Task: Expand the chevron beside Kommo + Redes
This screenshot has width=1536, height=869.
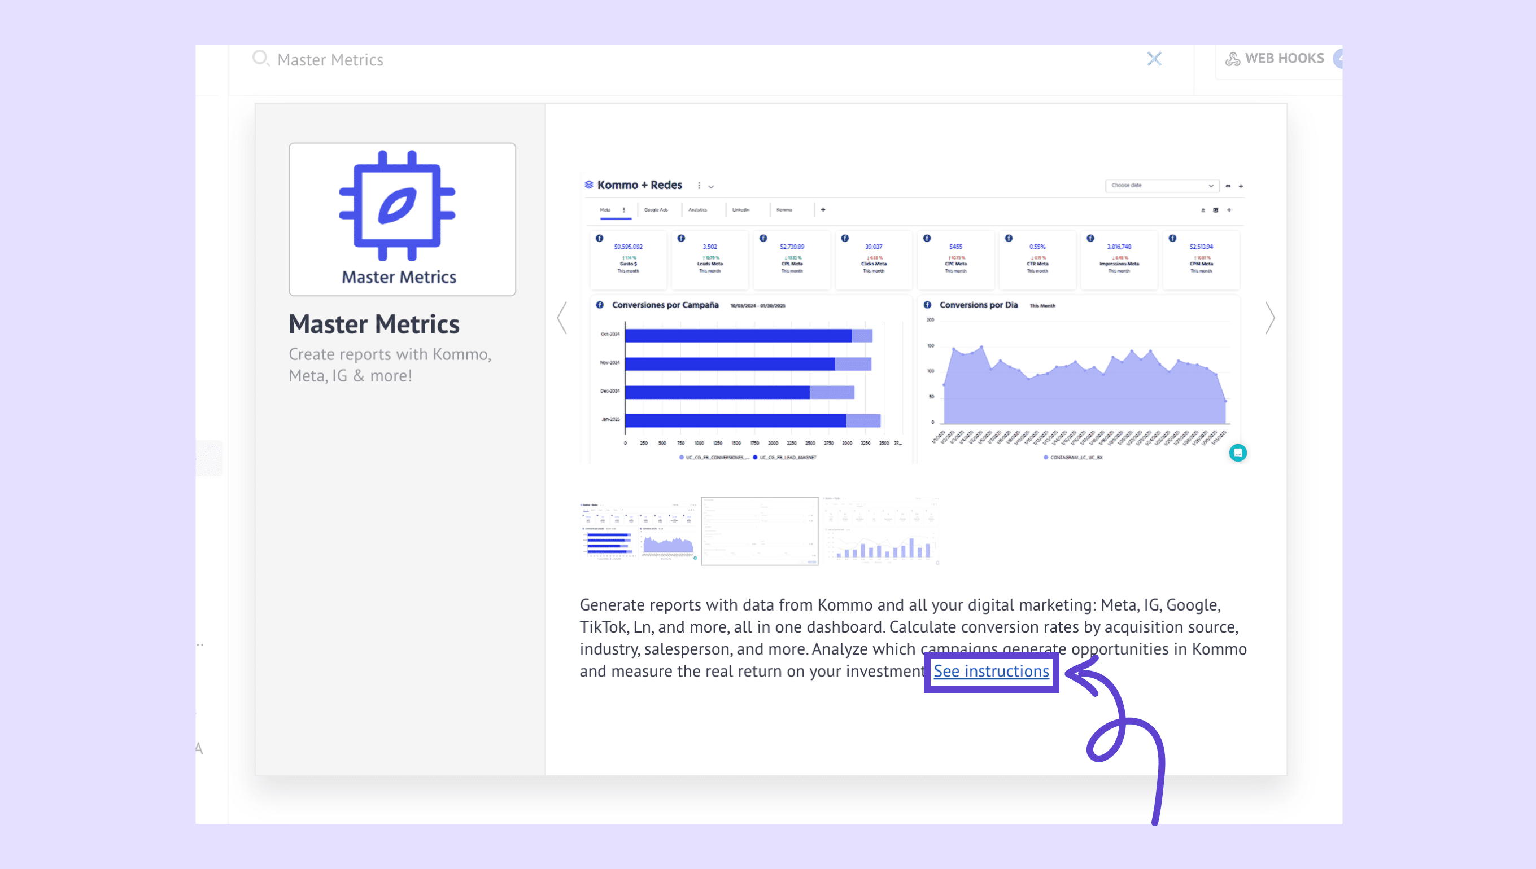Action: [712, 187]
